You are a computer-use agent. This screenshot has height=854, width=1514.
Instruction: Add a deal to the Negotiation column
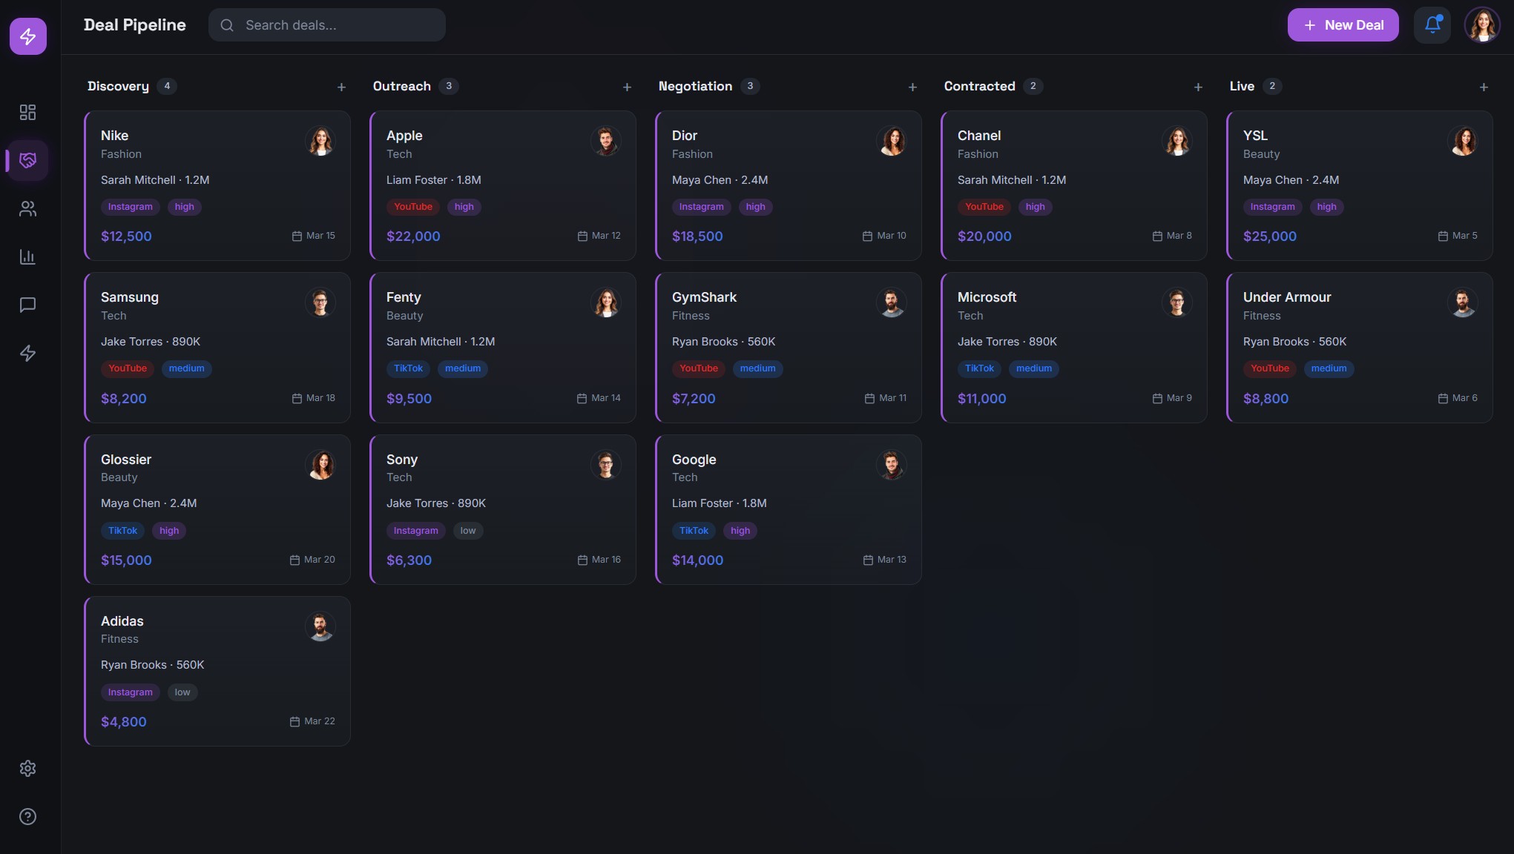tap(912, 87)
